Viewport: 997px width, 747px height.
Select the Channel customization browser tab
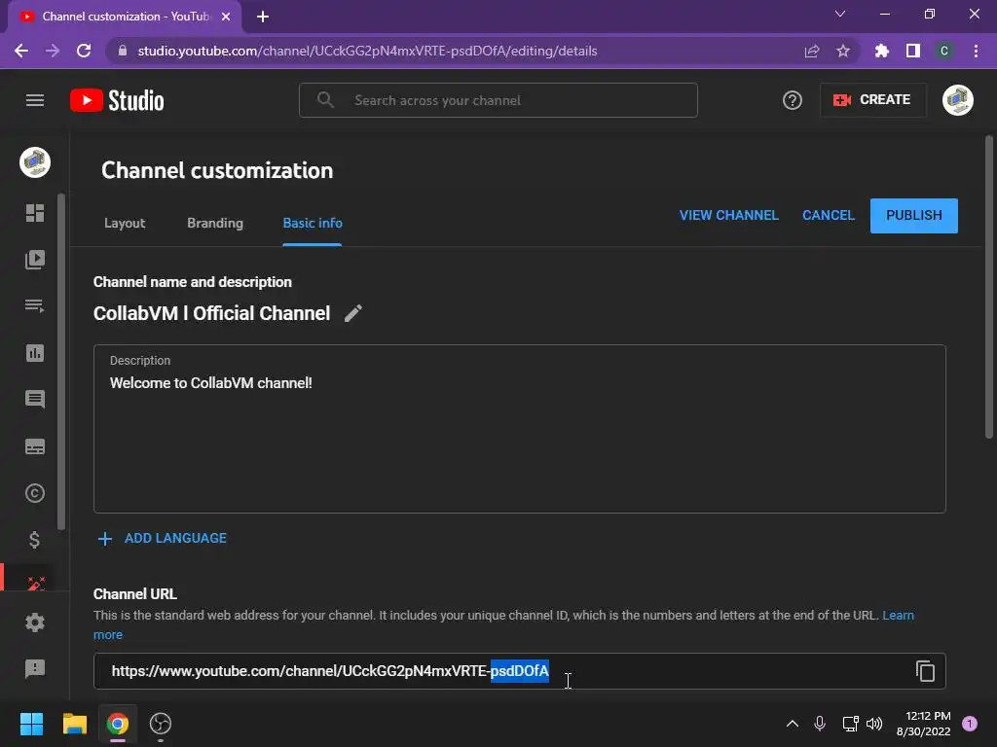(124, 17)
